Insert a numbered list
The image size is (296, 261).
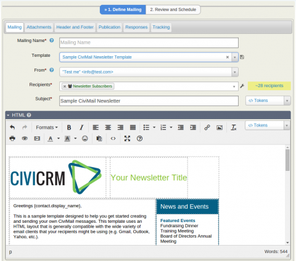[163, 128]
